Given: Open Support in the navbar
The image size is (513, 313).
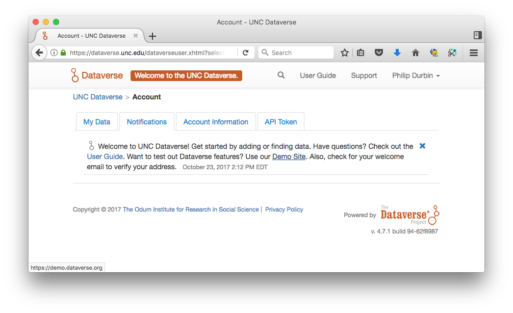Looking at the screenshot, I should click(364, 75).
